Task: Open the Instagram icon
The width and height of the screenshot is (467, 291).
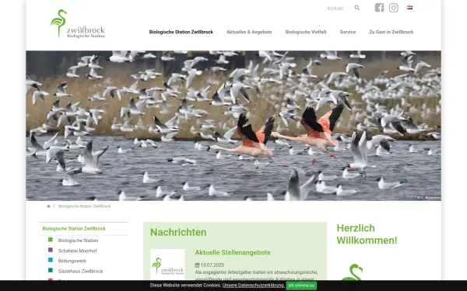Action: point(393,8)
